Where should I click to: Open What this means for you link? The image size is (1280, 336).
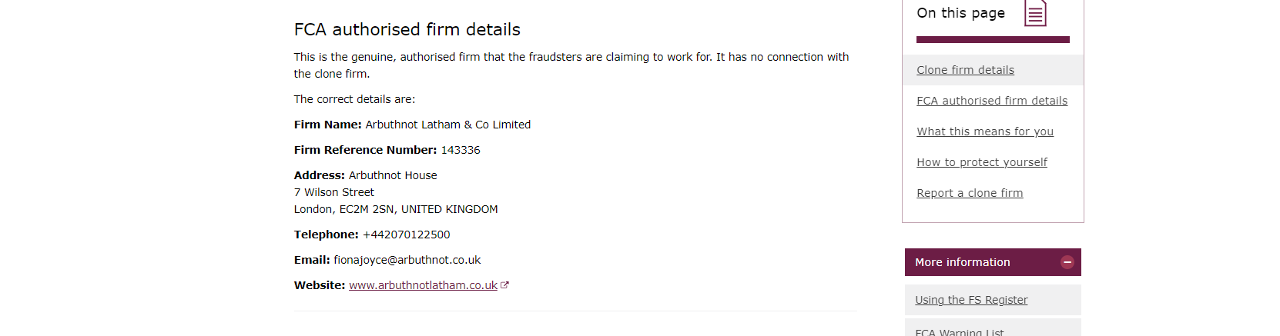pyautogui.click(x=985, y=131)
